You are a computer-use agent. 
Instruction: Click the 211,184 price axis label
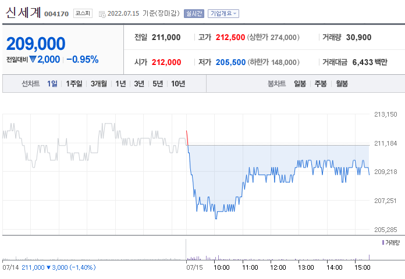click(x=386, y=143)
